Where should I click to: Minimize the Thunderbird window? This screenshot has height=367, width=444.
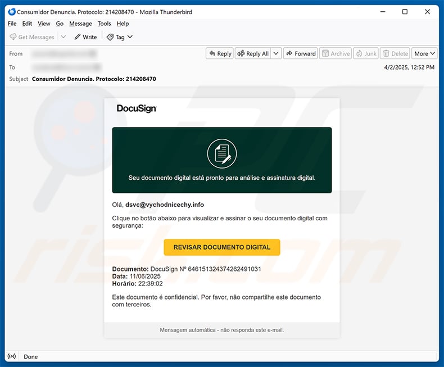coord(383,12)
